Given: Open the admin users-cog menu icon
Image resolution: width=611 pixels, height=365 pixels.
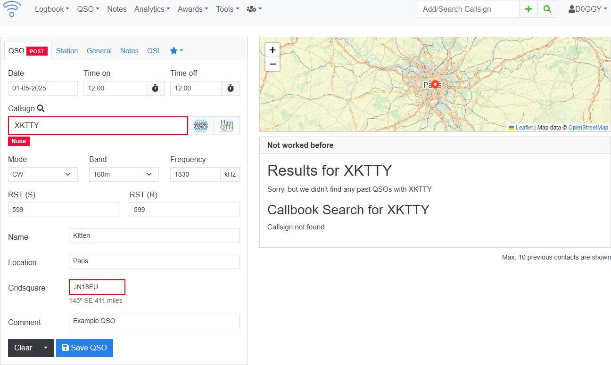Looking at the screenshot, I should point(255,9).
